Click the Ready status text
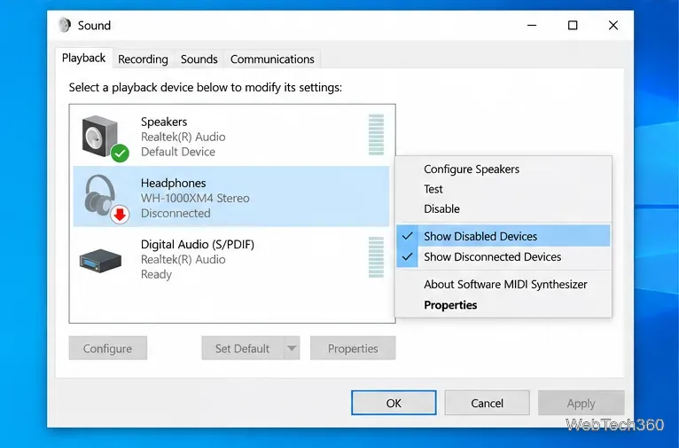The image size is (679, 448). coord(156,275)
